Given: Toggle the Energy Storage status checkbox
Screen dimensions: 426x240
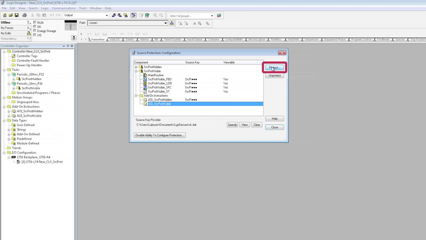Looking at the screenshot, I should 35,31.
